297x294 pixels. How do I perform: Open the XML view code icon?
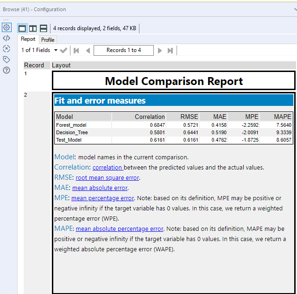click(6, 38)
